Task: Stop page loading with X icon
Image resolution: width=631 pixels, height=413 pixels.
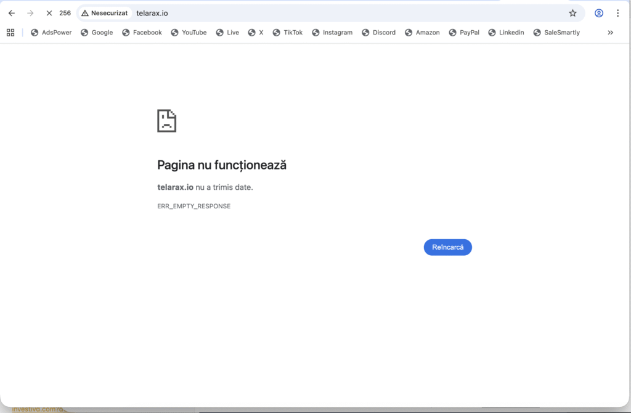Action: 49,13
